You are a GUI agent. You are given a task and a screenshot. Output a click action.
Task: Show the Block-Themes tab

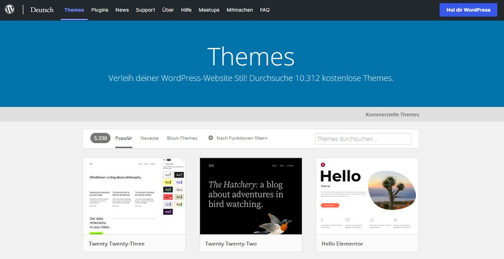pyautogui.click(x=182, y=138)
